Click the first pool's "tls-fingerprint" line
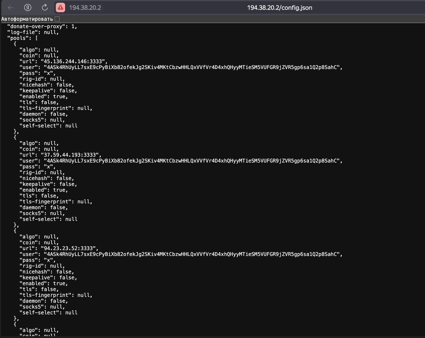The height and width of the screenshot is (338, 425). click(56, 108)
